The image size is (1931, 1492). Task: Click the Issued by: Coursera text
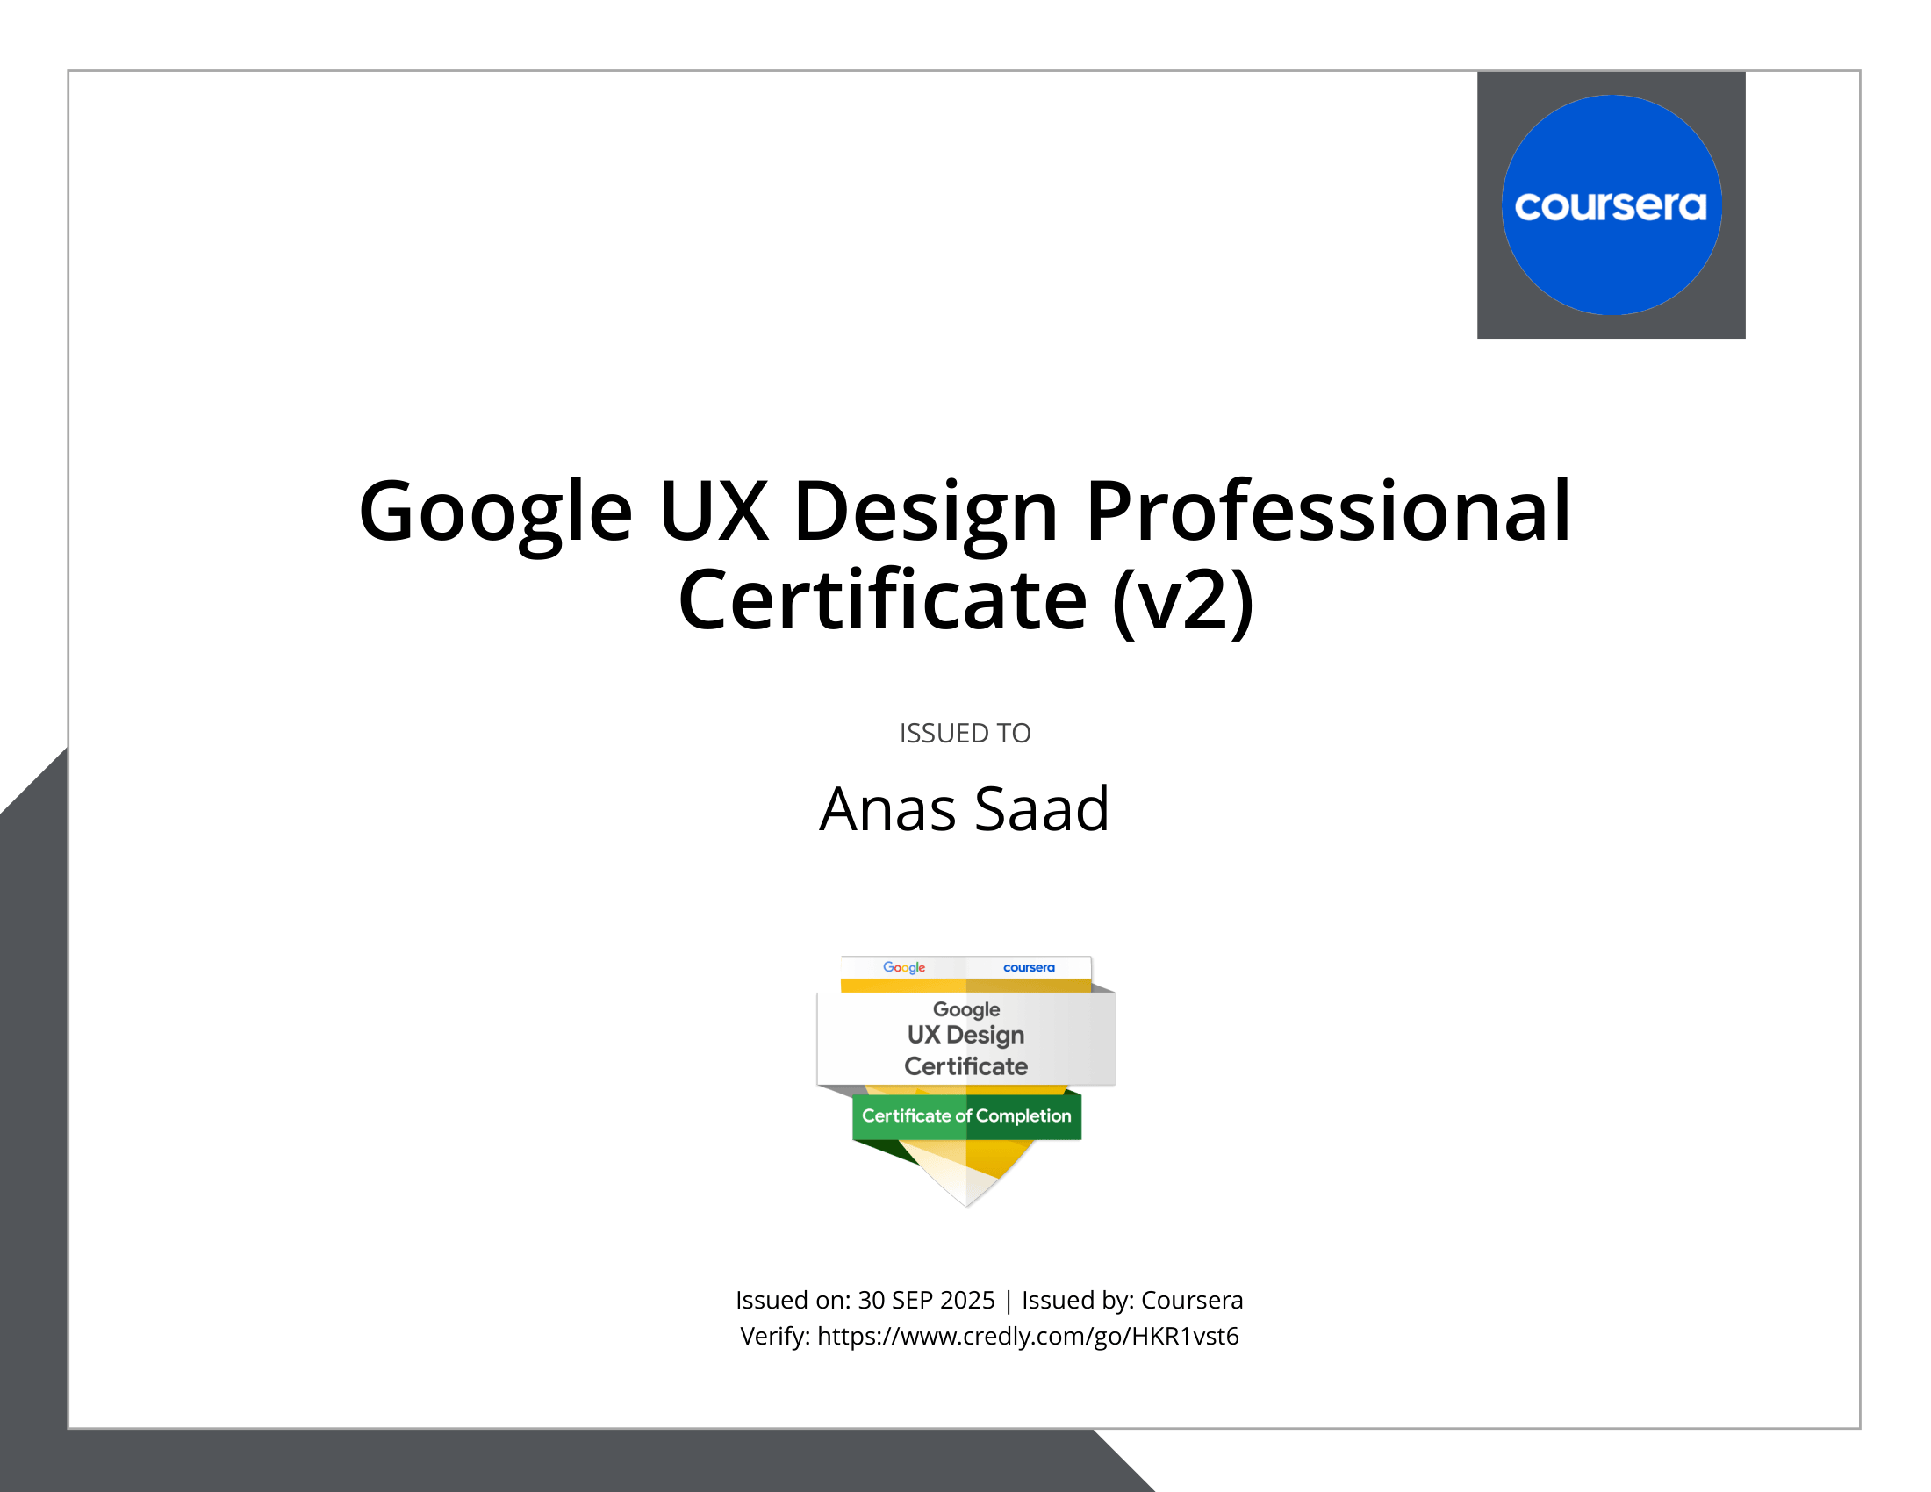click(1131, 1299)
